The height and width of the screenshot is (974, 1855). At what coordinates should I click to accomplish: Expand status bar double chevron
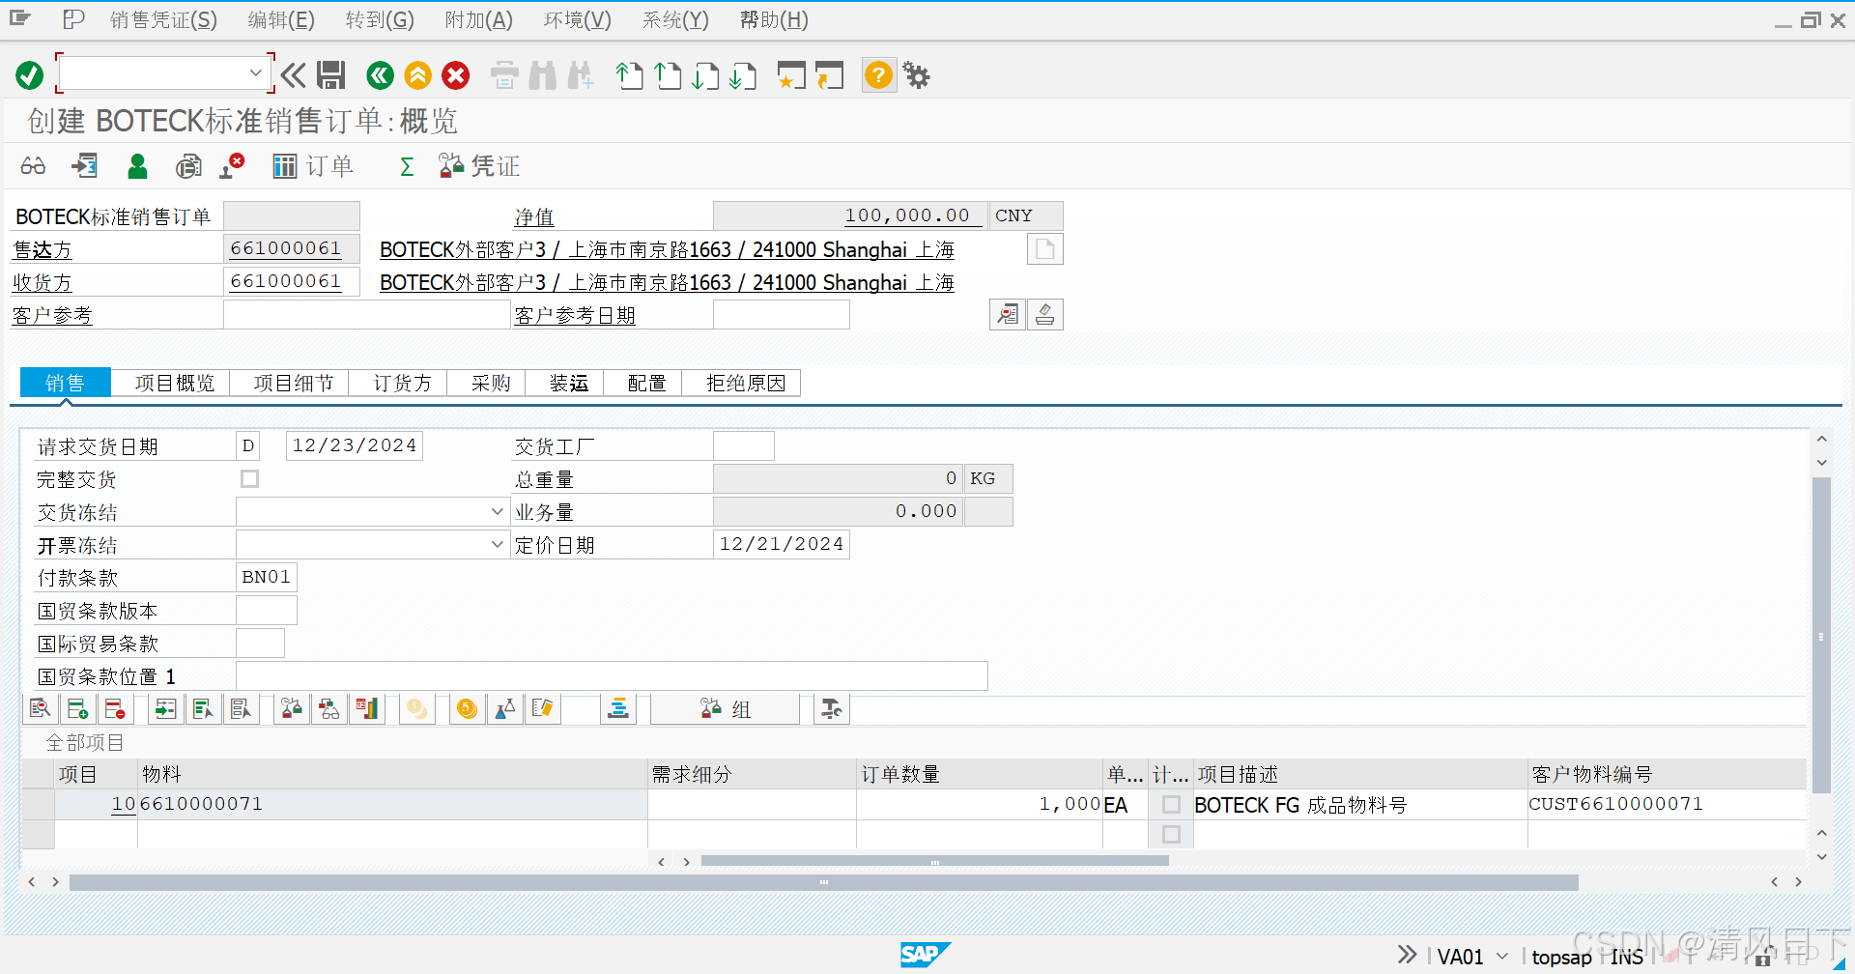coord(1407,955)
